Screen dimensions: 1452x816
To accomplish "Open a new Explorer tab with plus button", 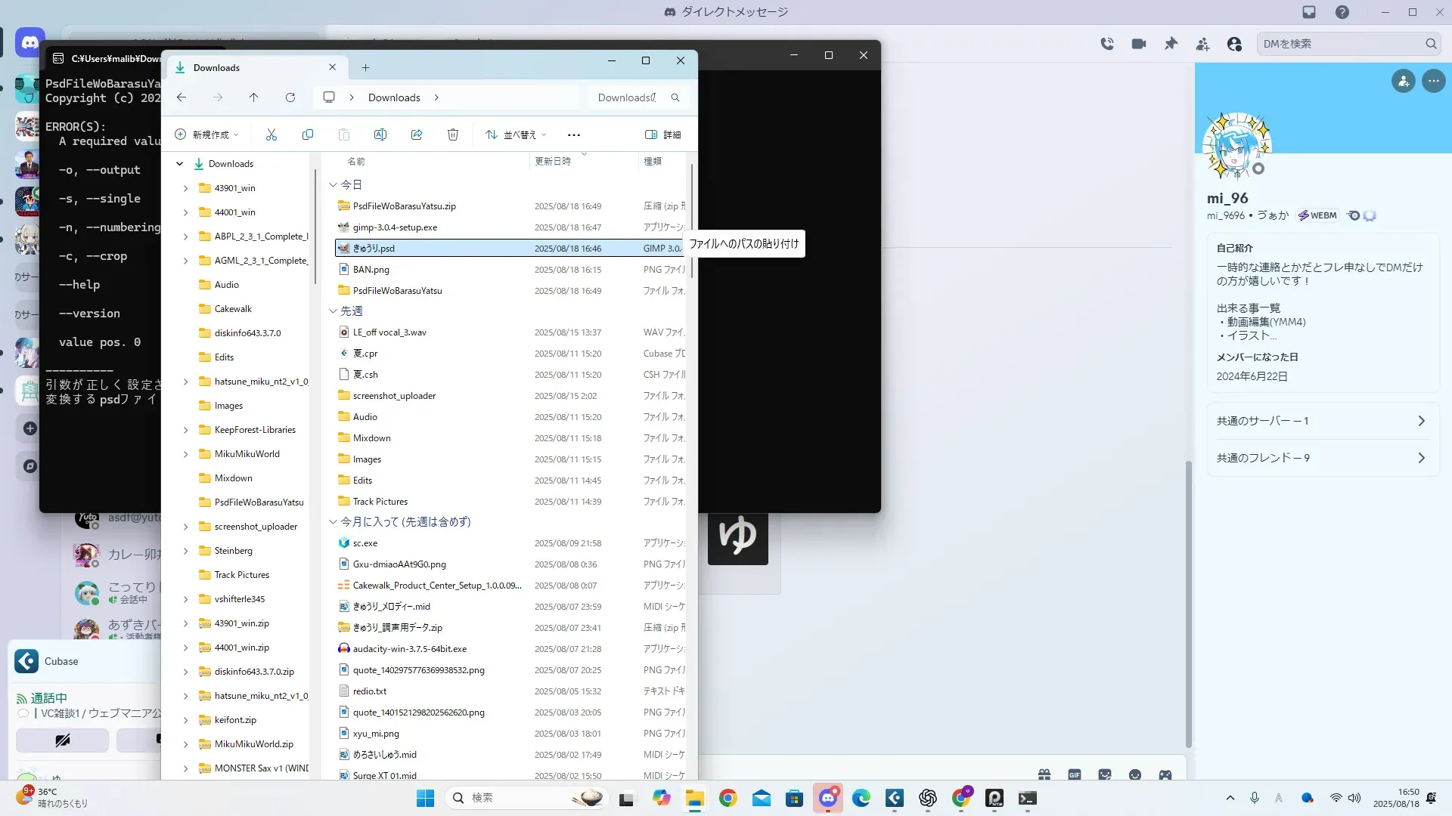I will pos(365,68).
